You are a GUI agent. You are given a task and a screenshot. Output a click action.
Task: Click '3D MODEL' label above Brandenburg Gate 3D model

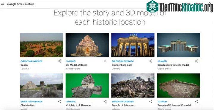click(x=162, y=61)
